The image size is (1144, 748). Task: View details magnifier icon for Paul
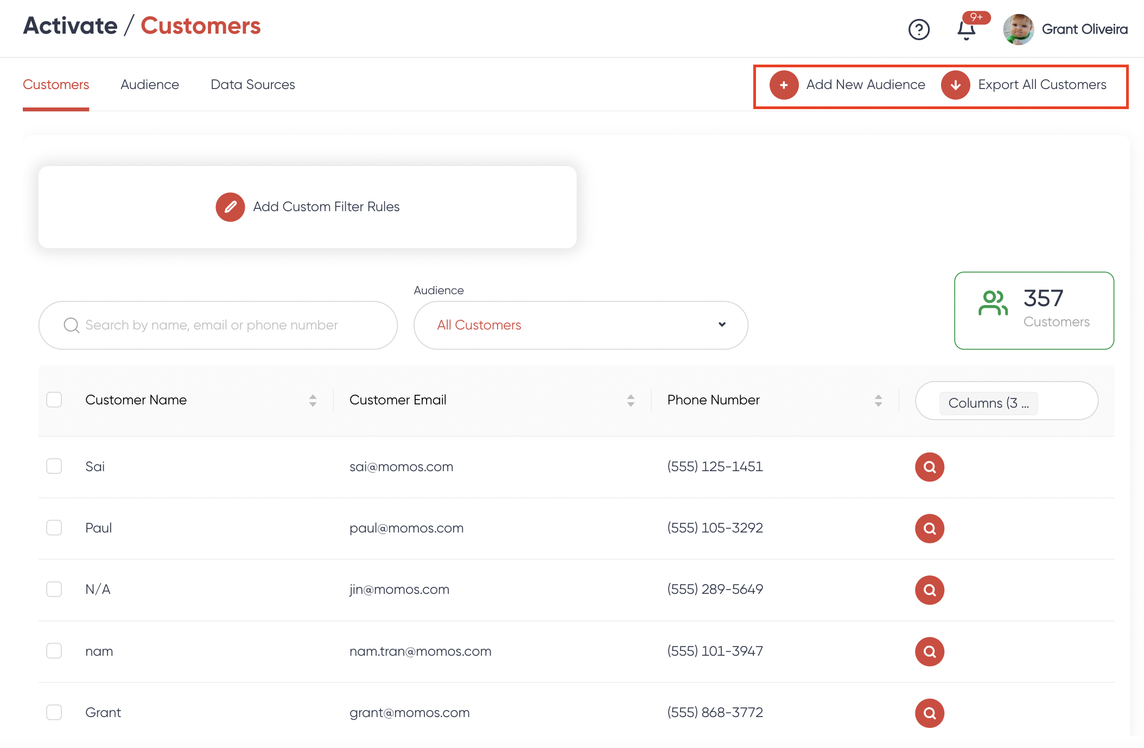(929, 528)
